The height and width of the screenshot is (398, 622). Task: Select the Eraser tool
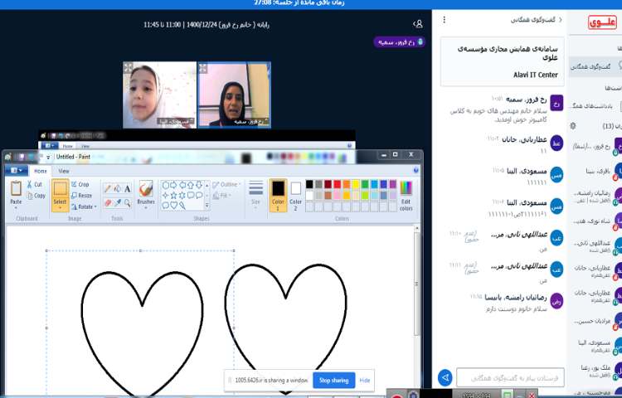[108, 202]
